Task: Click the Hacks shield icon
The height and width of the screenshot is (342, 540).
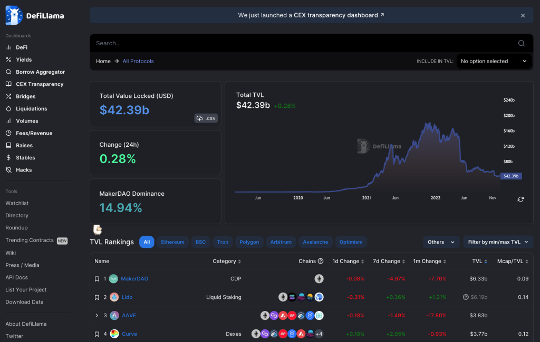Action: tap(8, 170)
